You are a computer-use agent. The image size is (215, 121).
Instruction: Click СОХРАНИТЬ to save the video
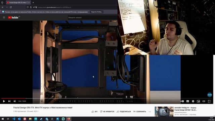click(x=139, y=112)
